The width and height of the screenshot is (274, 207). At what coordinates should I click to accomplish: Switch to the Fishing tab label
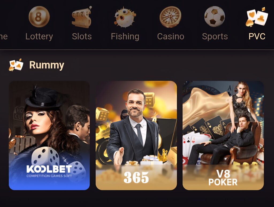pos(125,37)
